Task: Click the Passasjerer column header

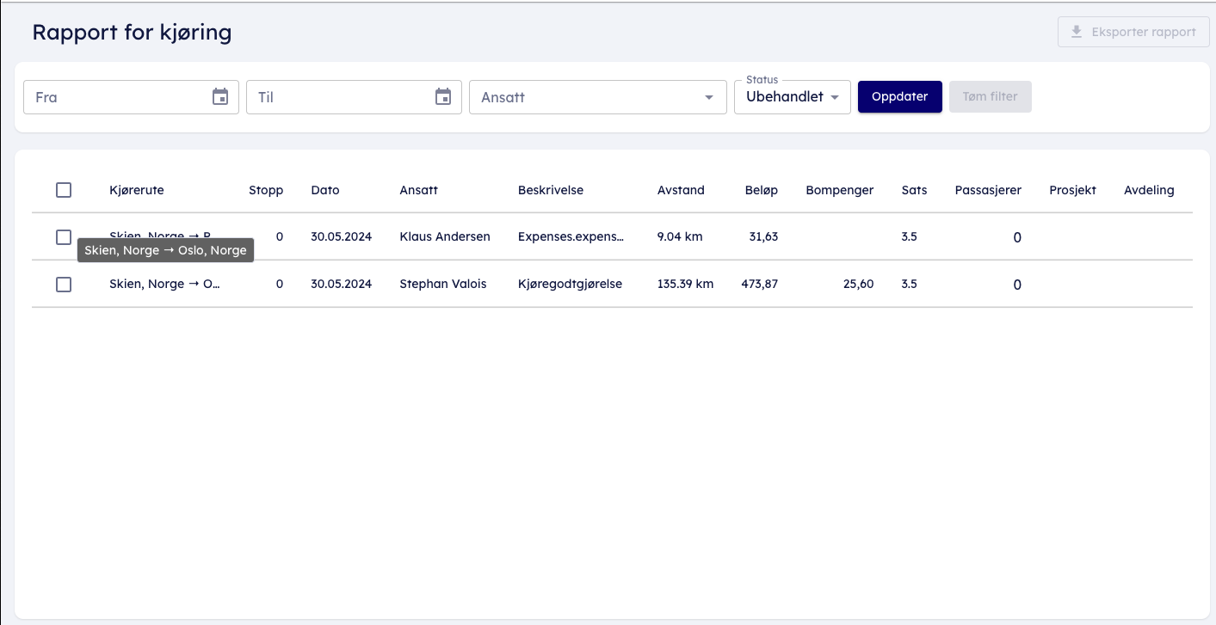Action: [x=988, y=190]
